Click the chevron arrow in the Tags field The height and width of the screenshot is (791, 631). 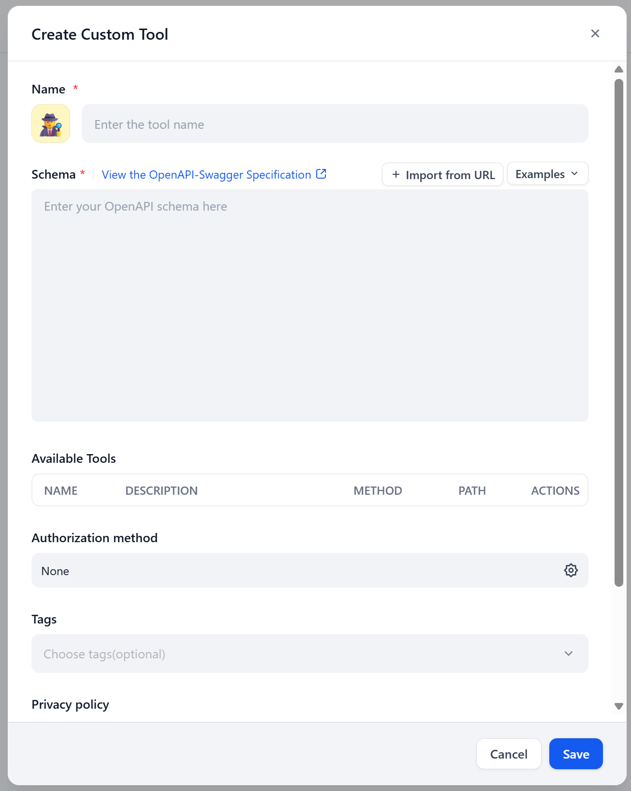(x=569, y=654)
